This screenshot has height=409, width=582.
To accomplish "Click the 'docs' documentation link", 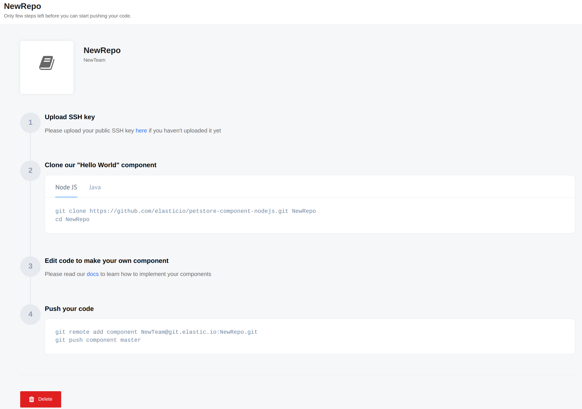I will (x=93, y=274).
